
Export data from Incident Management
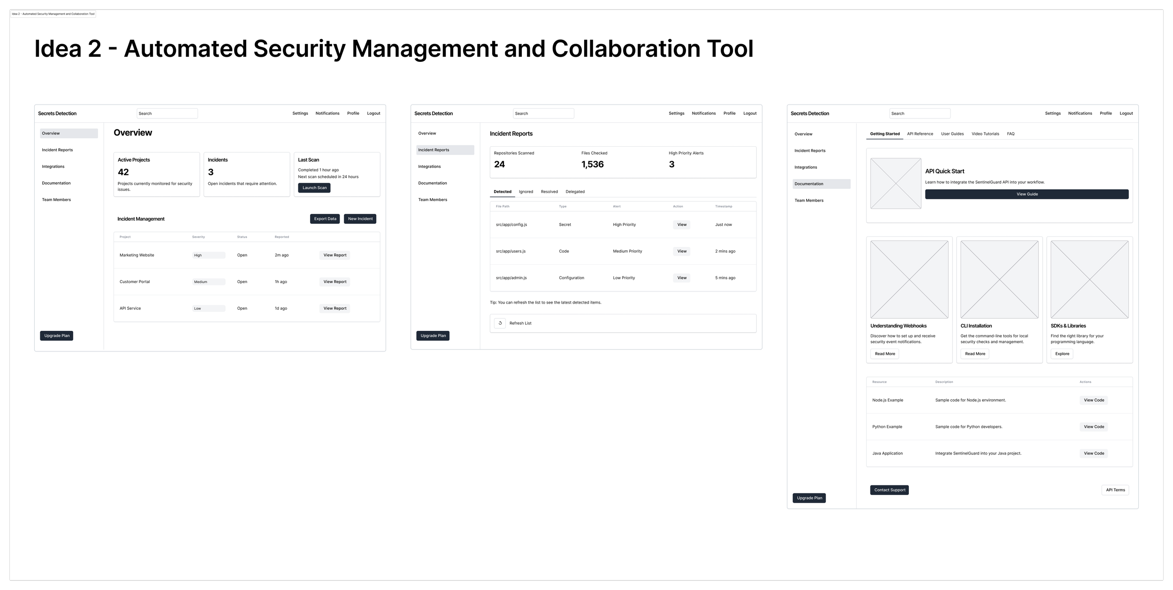tap(324, 218)
